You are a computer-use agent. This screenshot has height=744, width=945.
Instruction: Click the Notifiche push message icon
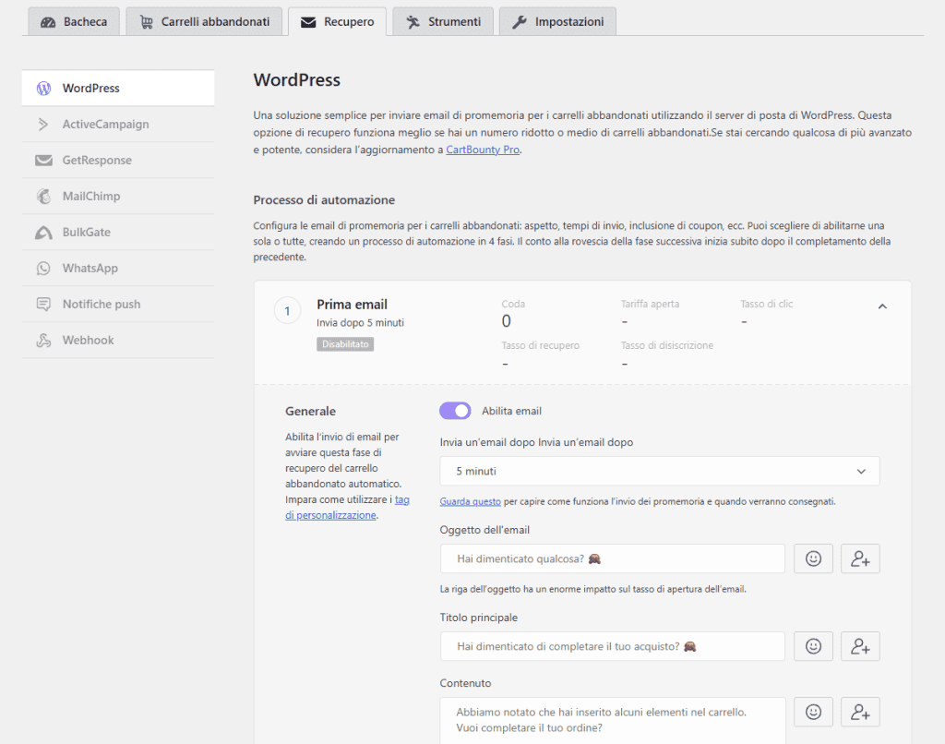tap(43, 304)
